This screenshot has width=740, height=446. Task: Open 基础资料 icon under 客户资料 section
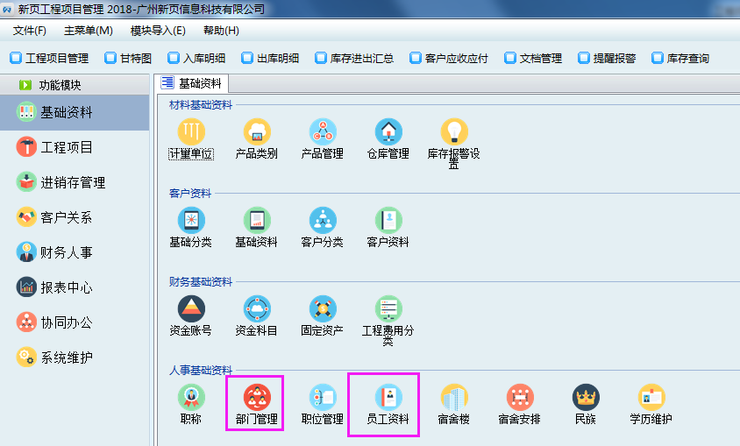(257, 220)
